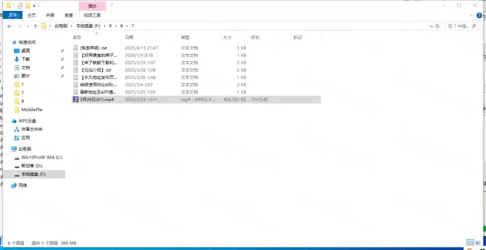The image size is (486, 250).
Task: Open the 文件 menu tab
Action: [12, 15]
